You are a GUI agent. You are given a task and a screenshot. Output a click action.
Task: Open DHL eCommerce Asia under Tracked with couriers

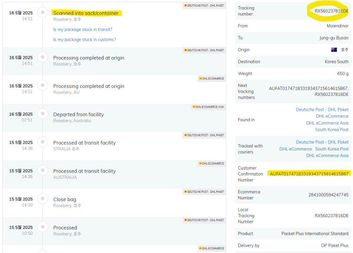tap(327, 155)
